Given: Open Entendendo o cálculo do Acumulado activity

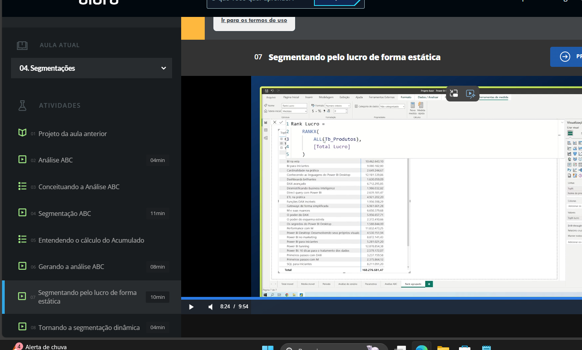Looking at the screenshot, I should tap(91, 240).
